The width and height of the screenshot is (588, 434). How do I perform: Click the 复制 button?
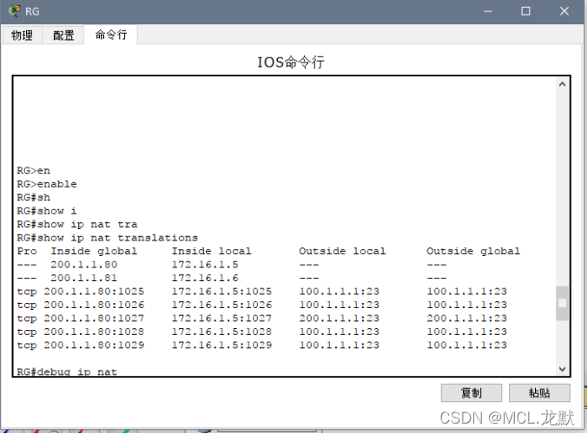pos(472,393)
